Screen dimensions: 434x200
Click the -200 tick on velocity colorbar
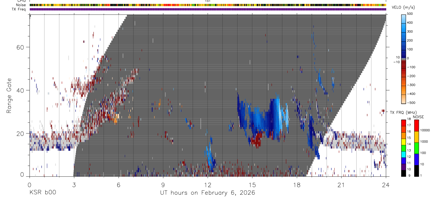(x=411, y=76)
